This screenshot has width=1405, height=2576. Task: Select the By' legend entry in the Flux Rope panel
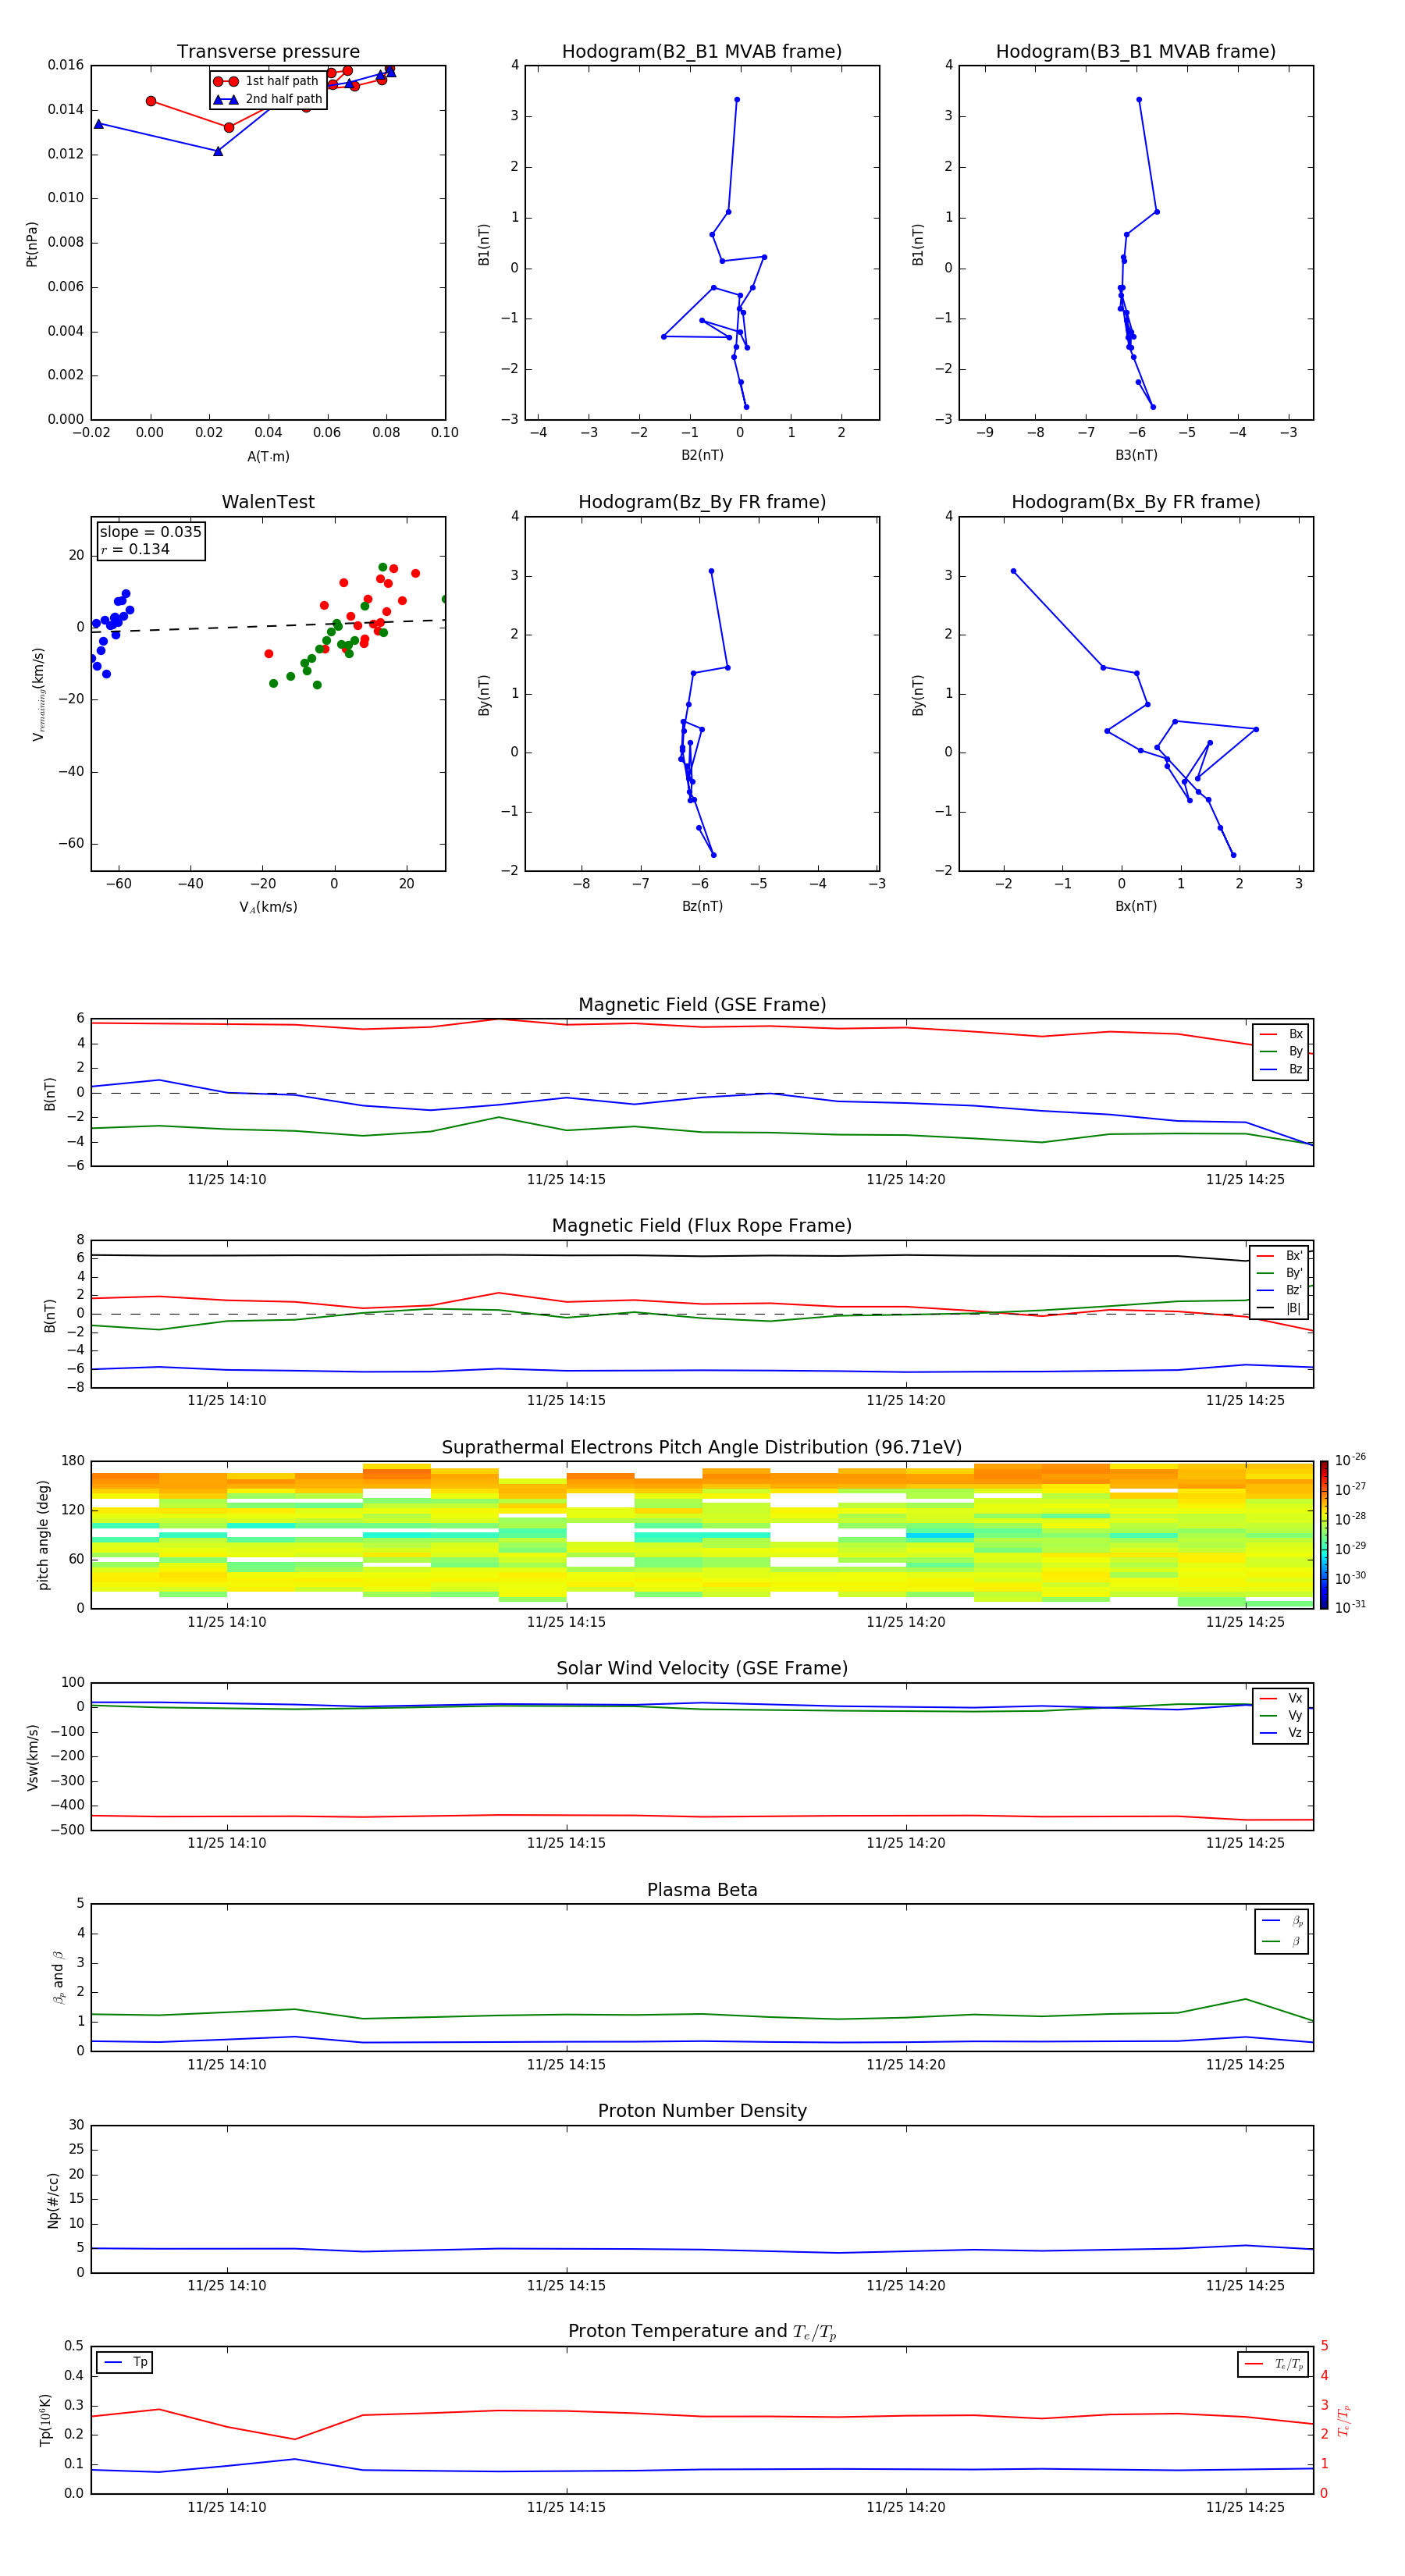(1279, 1273)
